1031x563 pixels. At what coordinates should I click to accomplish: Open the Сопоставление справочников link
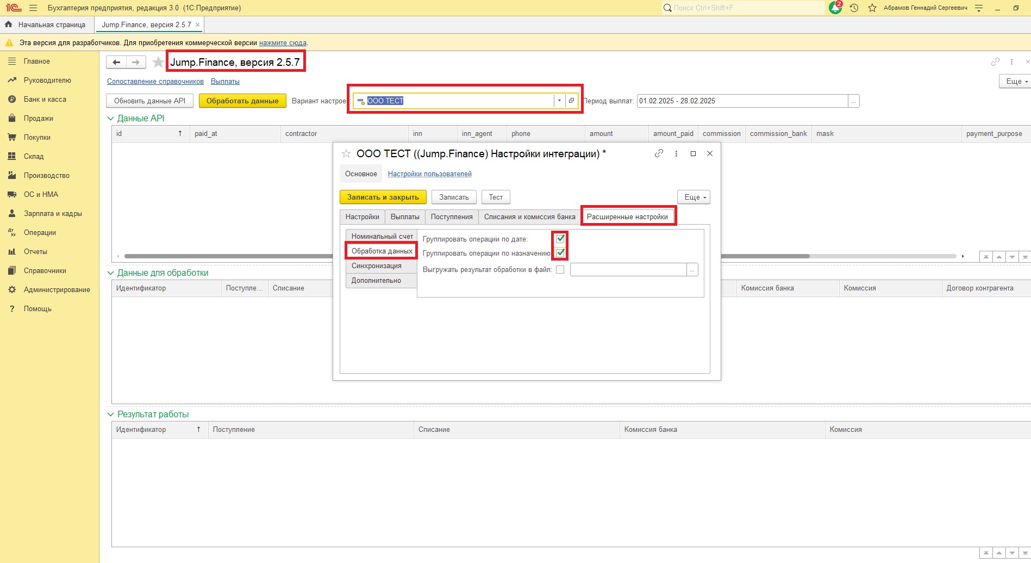tap(155, 82)
